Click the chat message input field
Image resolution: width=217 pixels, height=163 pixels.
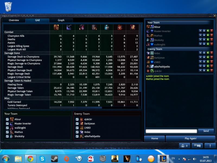click(171, 131)
